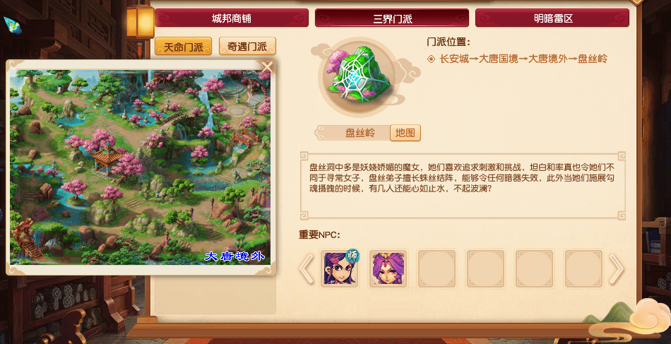Image resolution: width=671 pixels, height=344 pixels.
Task: Click the fourth empty NPC slot
Action: (x=486, y=268)
